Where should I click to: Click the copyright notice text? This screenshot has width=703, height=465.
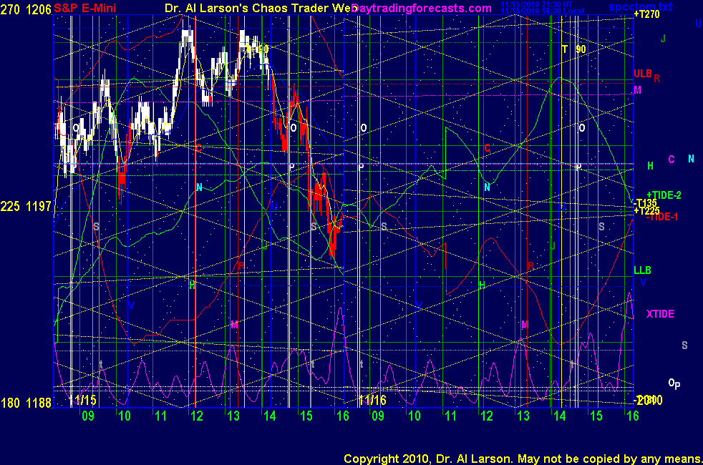523,459
